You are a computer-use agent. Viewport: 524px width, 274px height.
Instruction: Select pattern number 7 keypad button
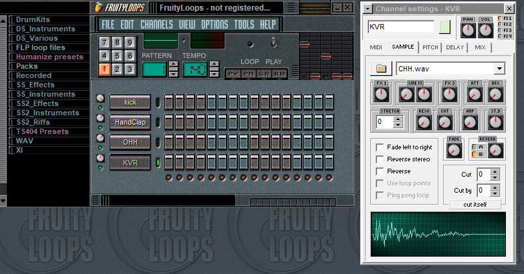pyautogui.click(x=104, y=43)
